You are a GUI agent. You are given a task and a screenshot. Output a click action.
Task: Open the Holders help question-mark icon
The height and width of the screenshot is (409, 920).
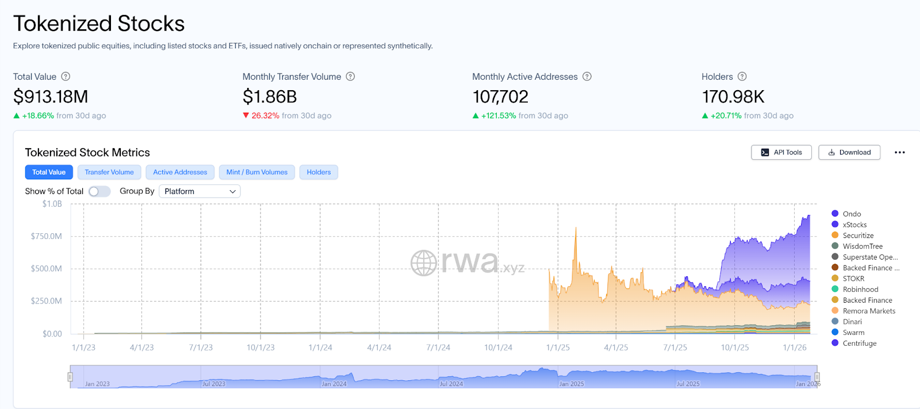point(742,76)
